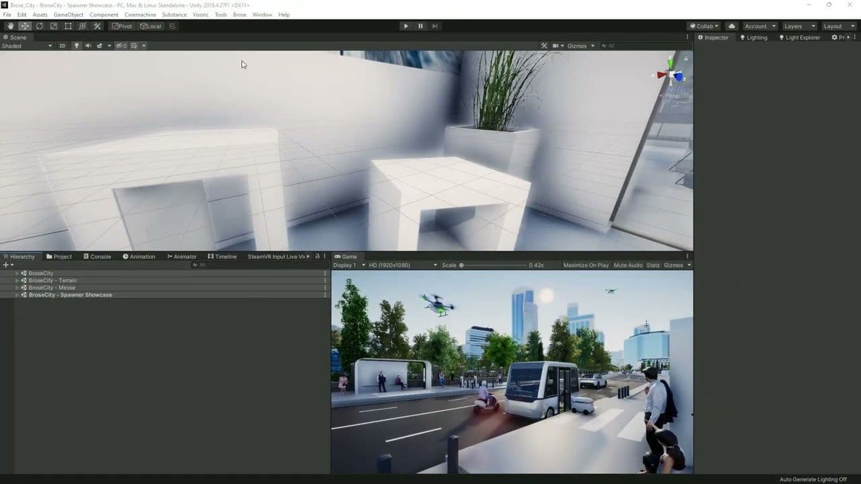The image size is (861, 484).
Task: Select the Rotate tool
Action: click(x=39, y=26)
